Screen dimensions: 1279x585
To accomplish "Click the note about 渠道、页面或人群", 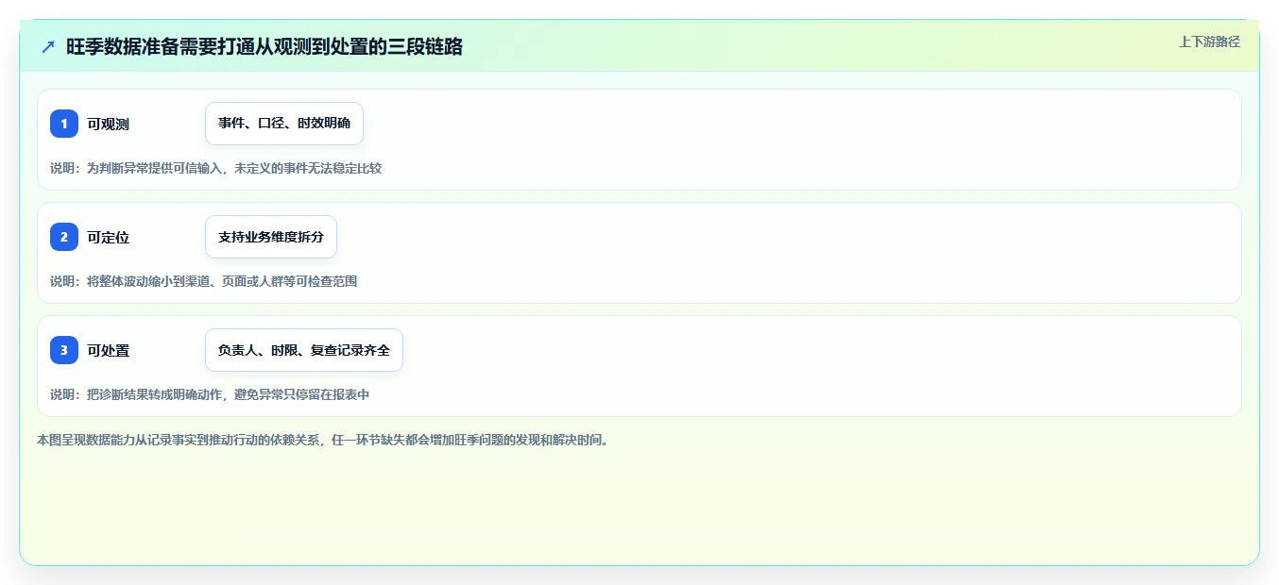I will tap(204, 281).
